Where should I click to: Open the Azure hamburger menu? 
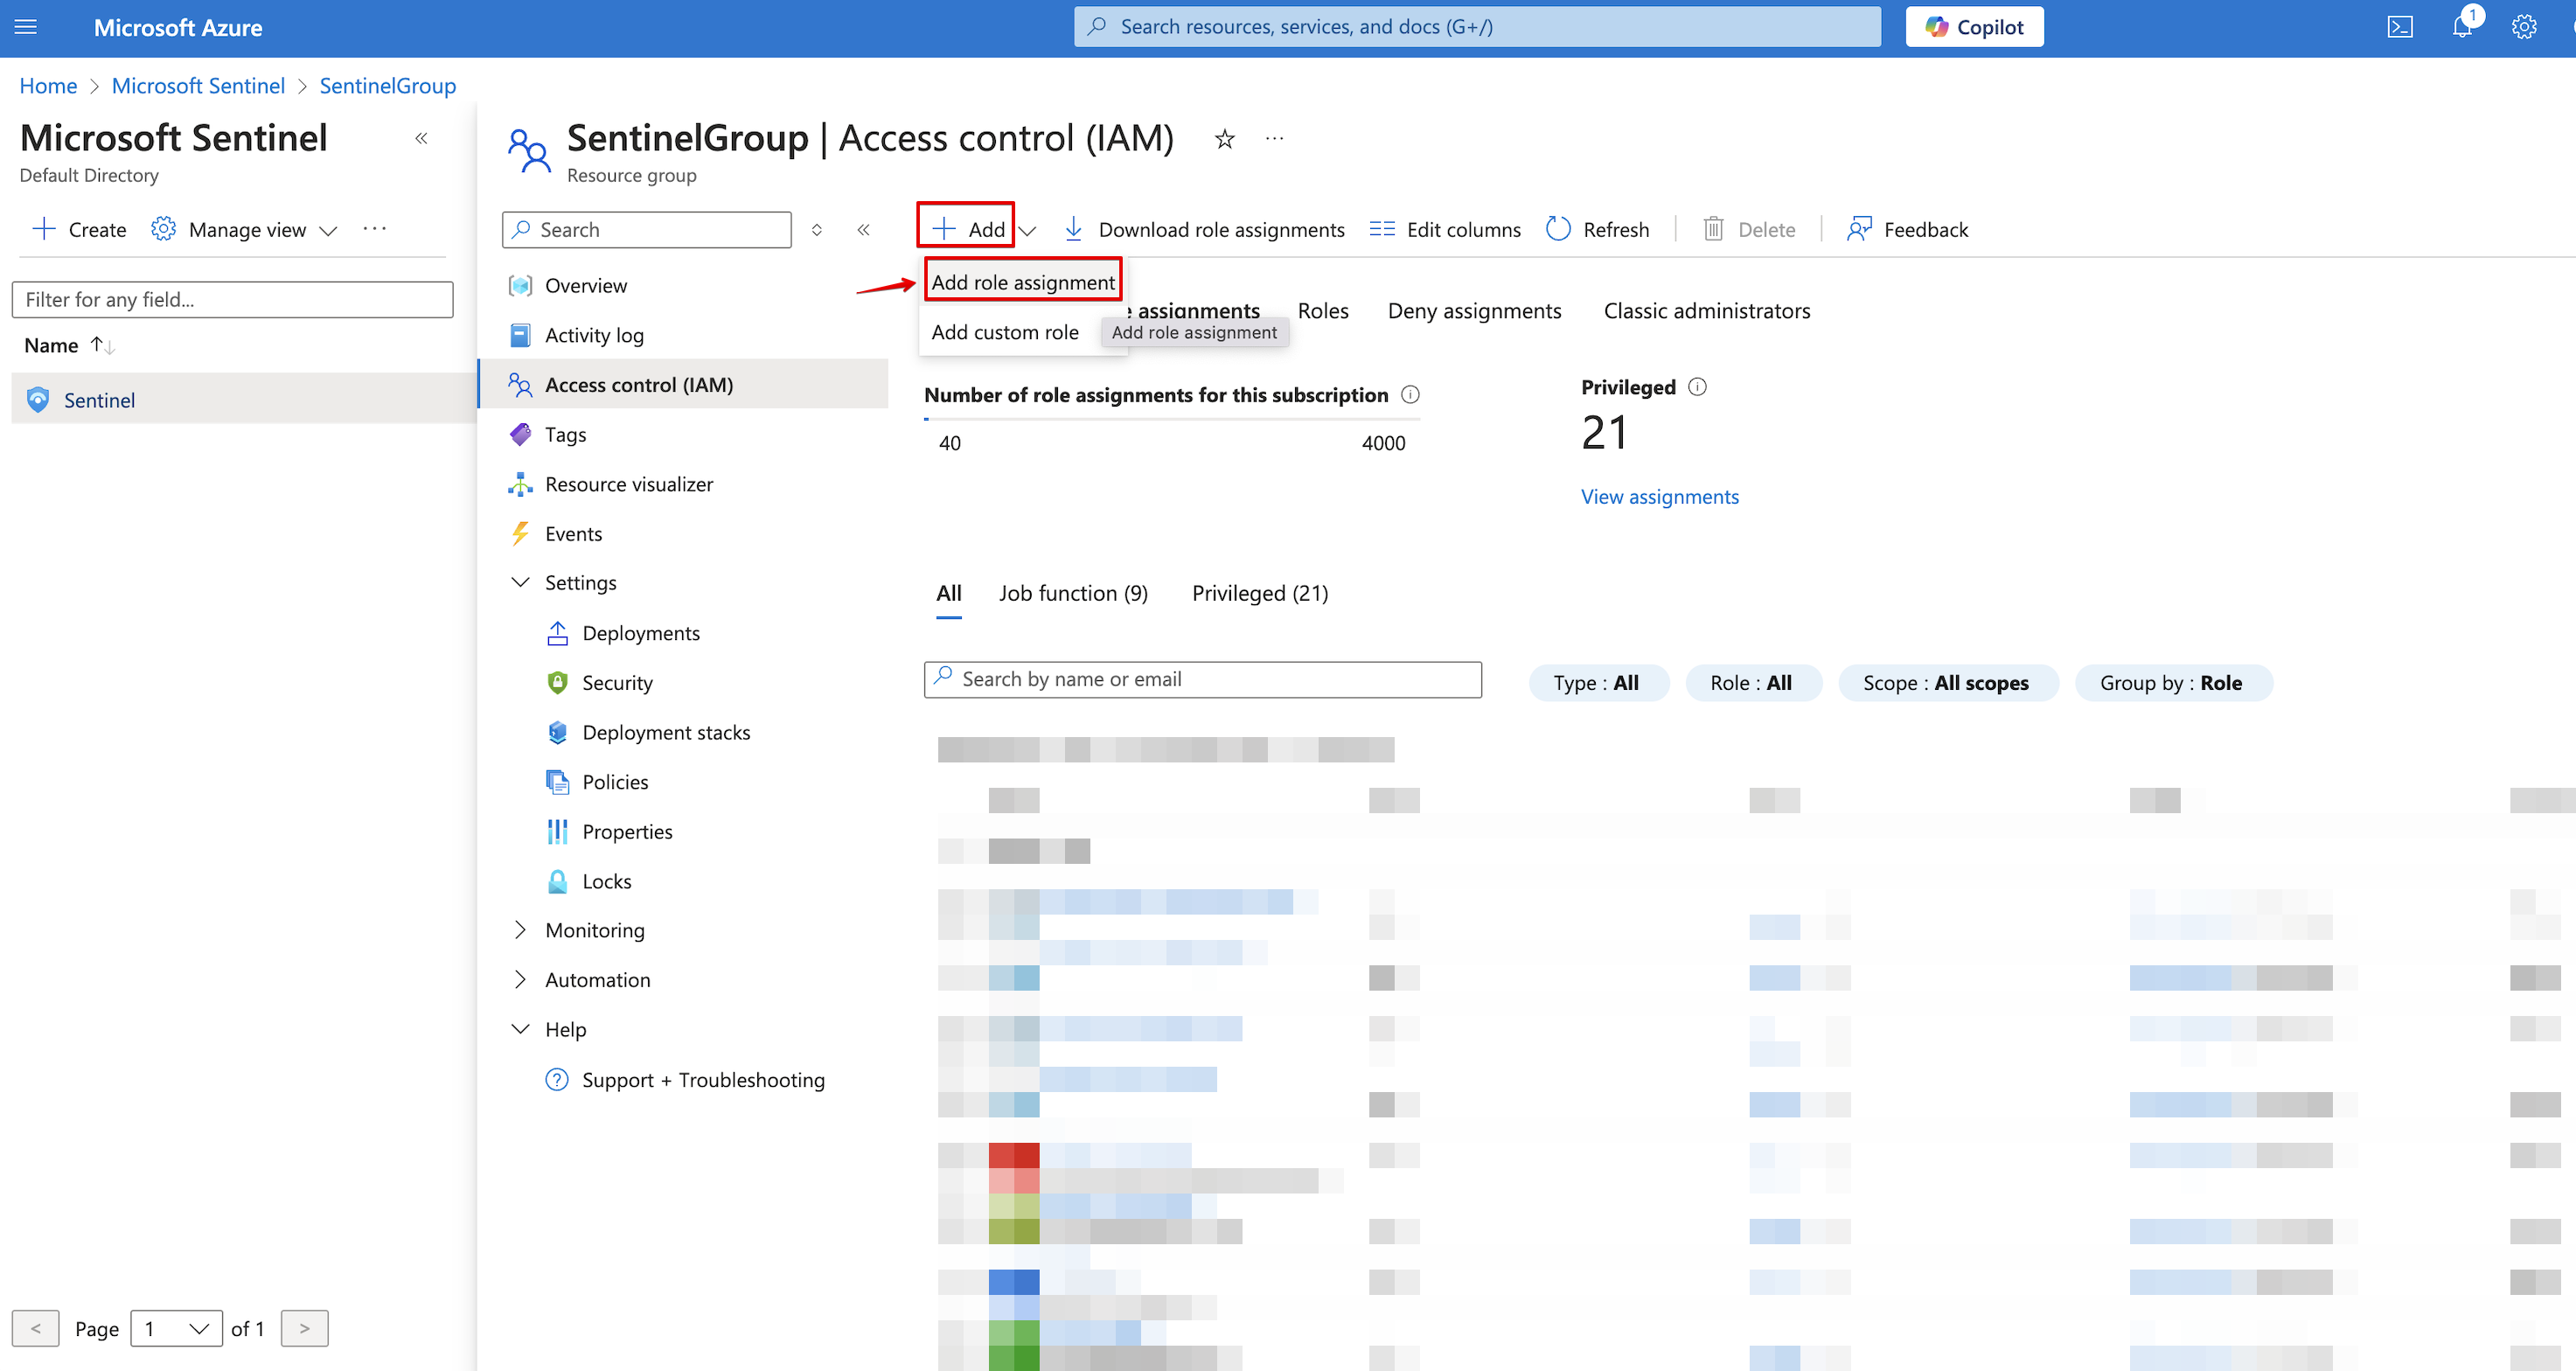click(26, 27)
